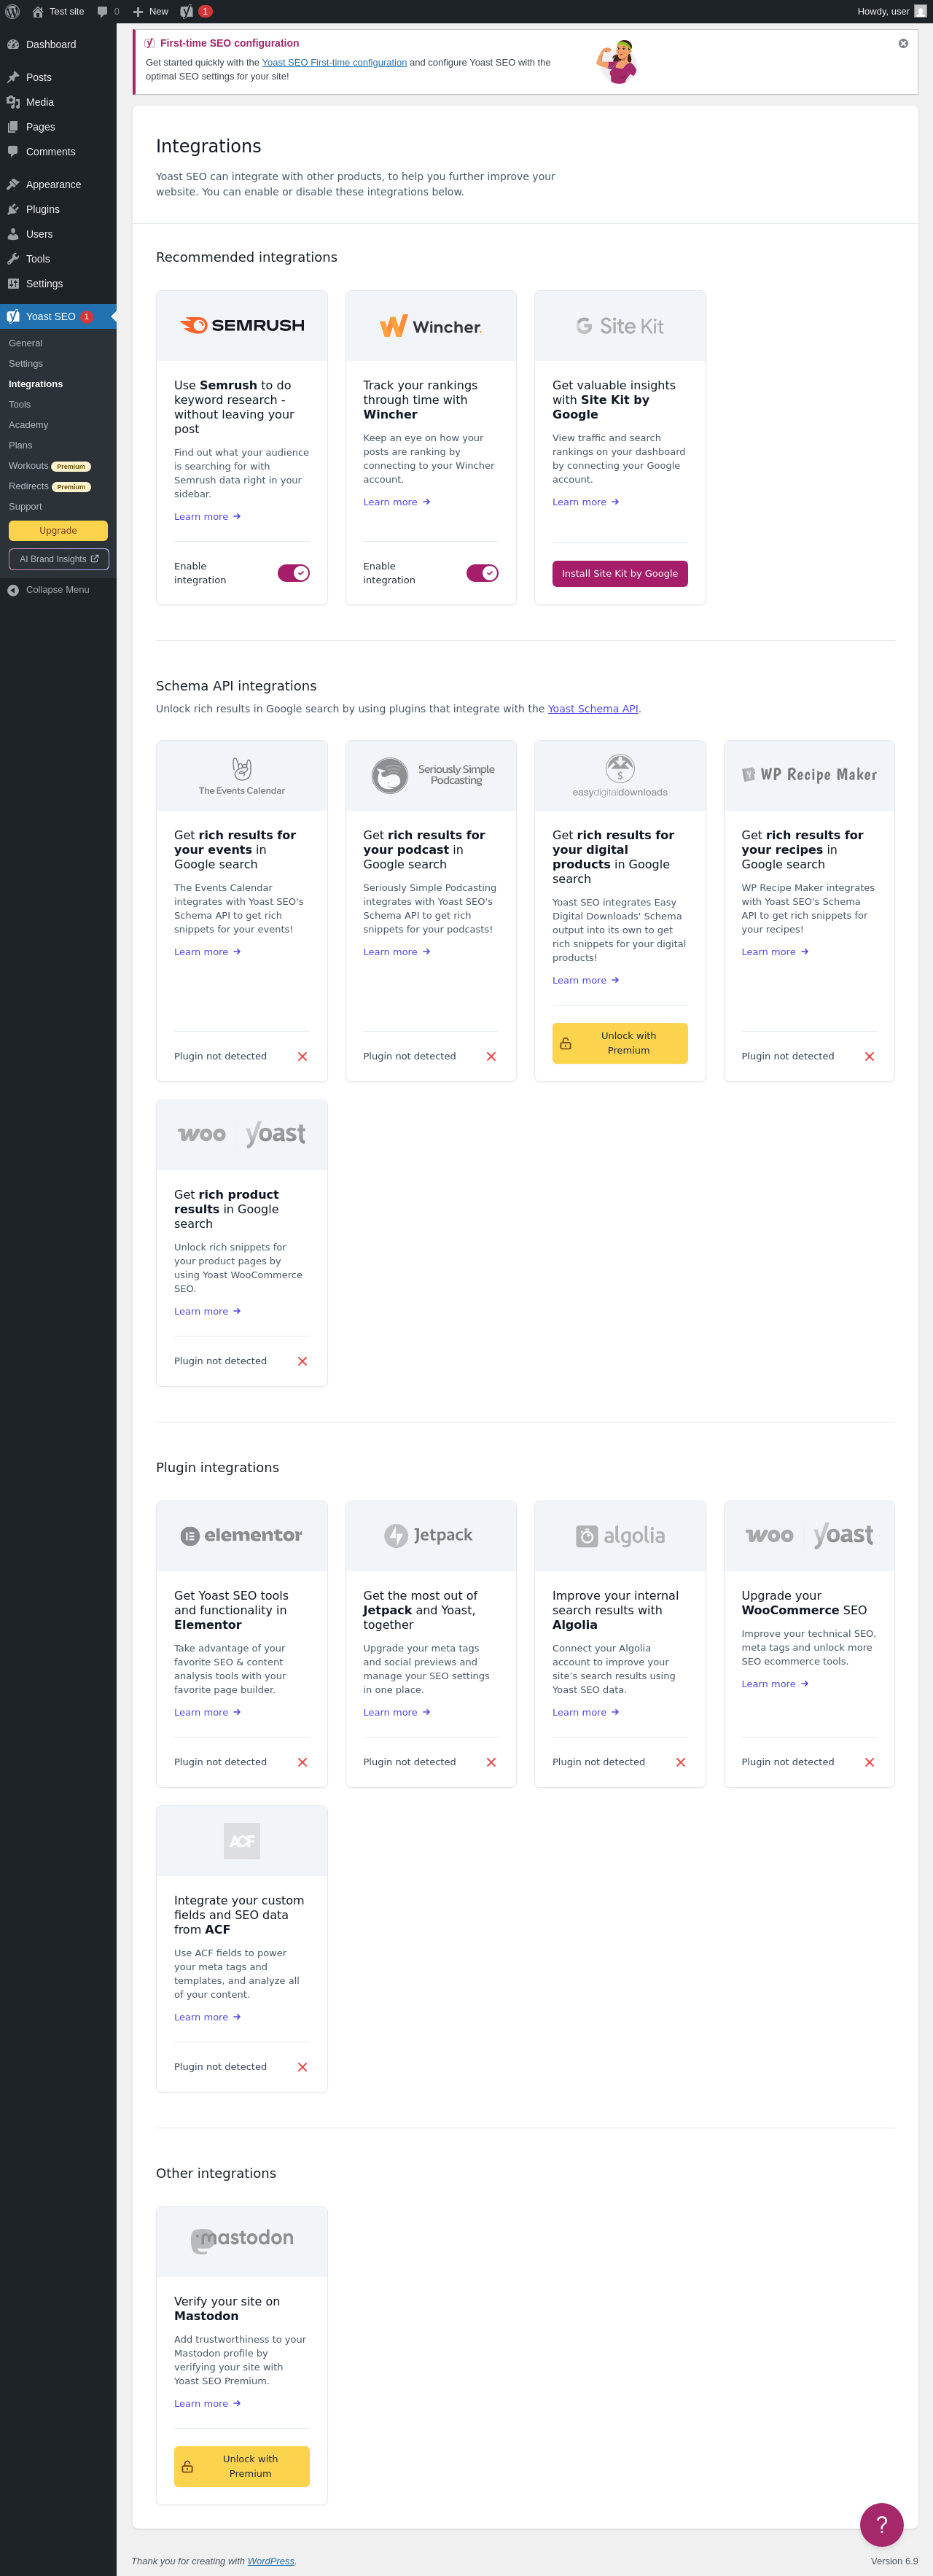Open the Redirects submenu item
Screen dimensions: 933x2576
[29, 486]
